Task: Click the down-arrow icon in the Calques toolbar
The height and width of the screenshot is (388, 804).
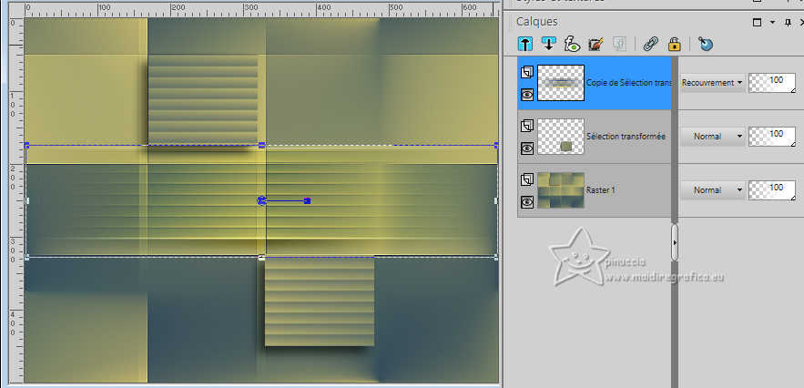Action: tap(549, 44)
